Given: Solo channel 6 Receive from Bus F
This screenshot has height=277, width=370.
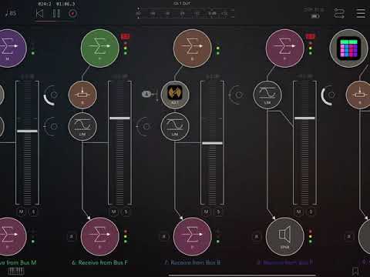Looking at the screenshot, I should (126, 212).
